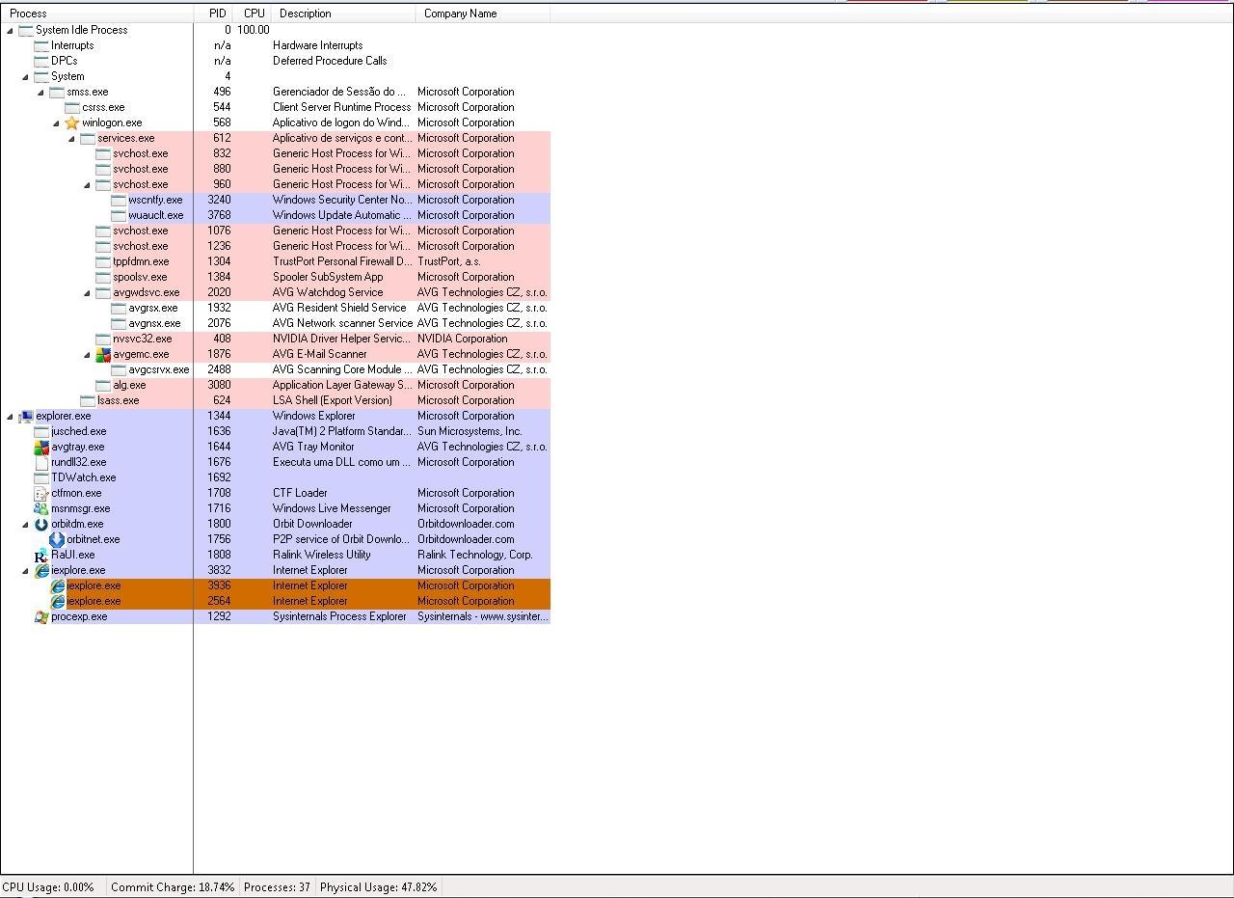This screenshot has height=898, width=1234.
Task: Collapse the winlogon.exe branch
Action: point(57,122)
